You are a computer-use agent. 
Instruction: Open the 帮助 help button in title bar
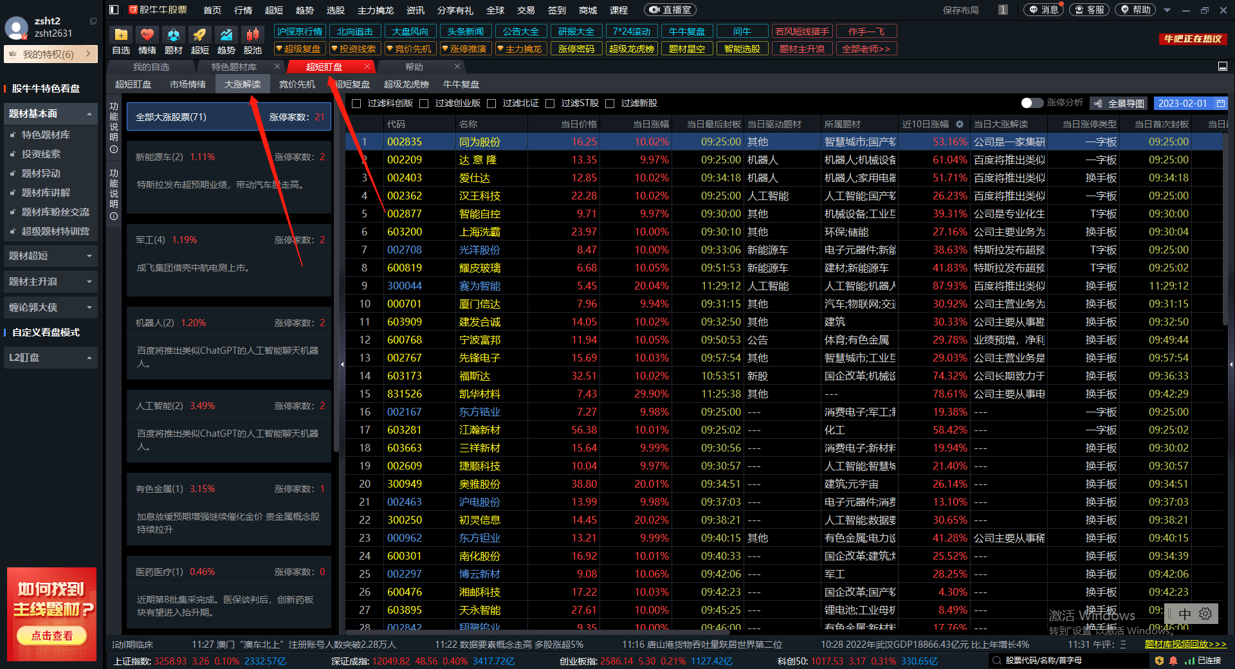[1135, 10]
